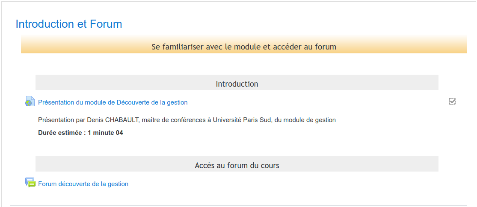The height and width of the screenshot is (207, 477).
Task: Open Présentation du module de Découverte de la gestion
Action: click(113, 102)
